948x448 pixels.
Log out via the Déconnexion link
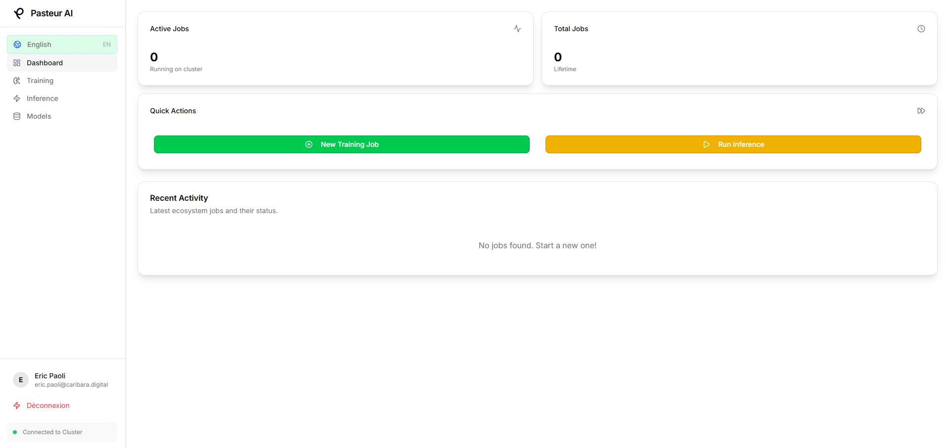[48, 405]
